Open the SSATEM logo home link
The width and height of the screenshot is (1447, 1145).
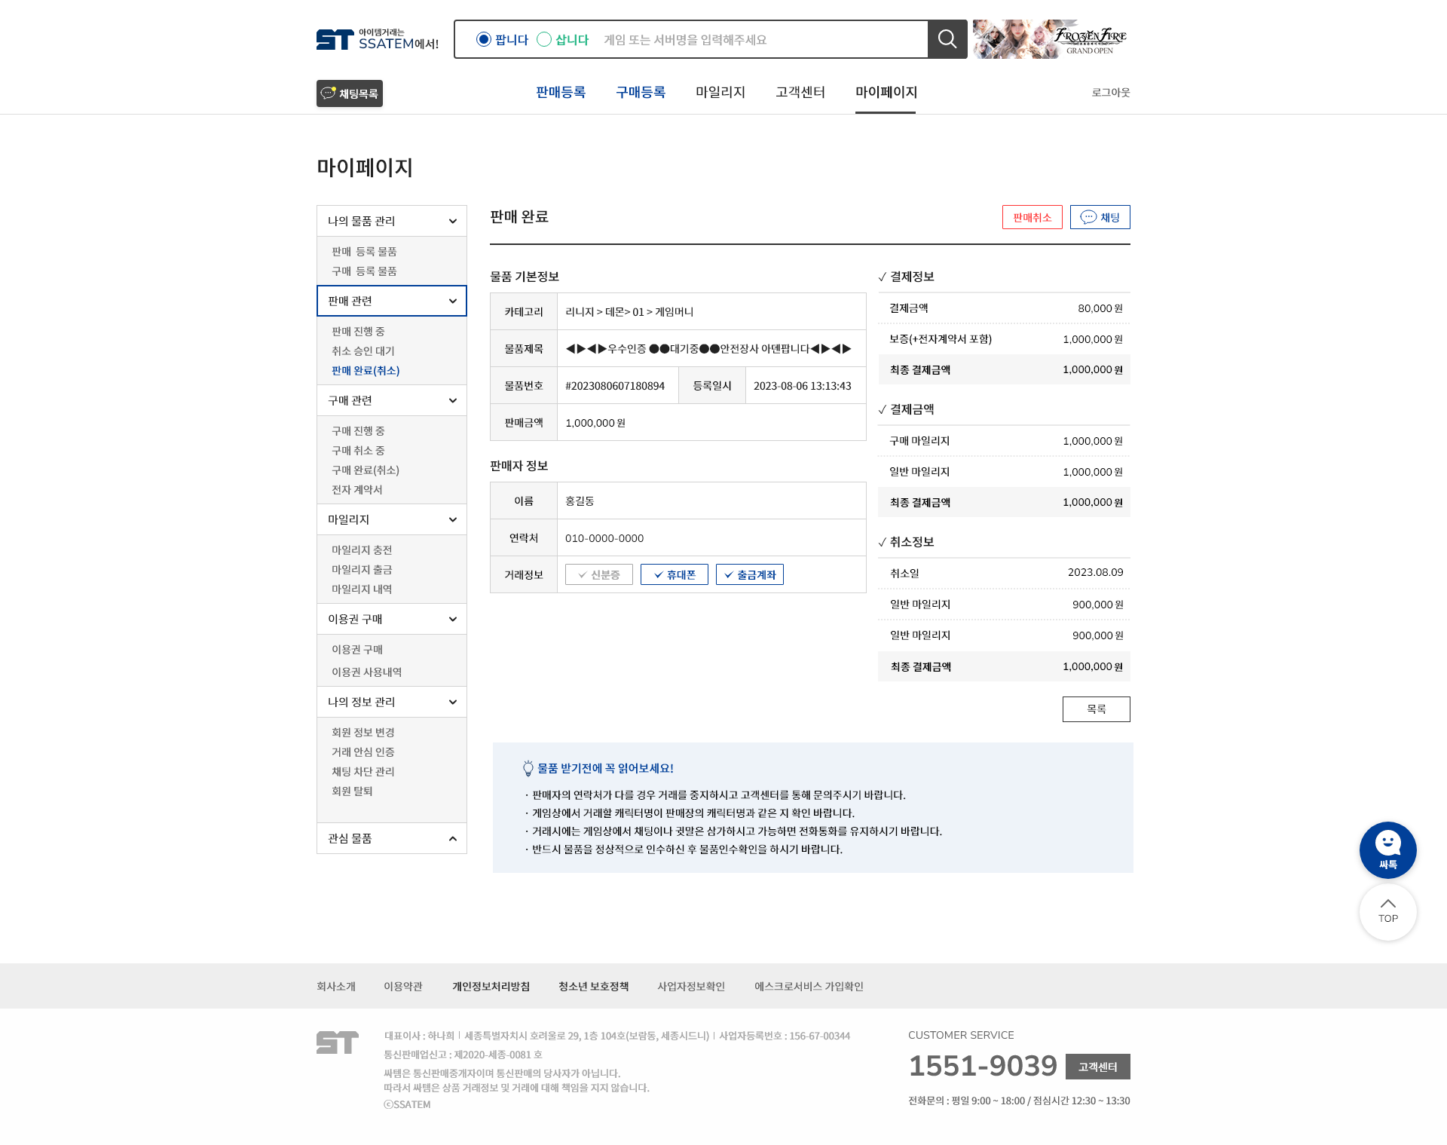coord(378,39)
